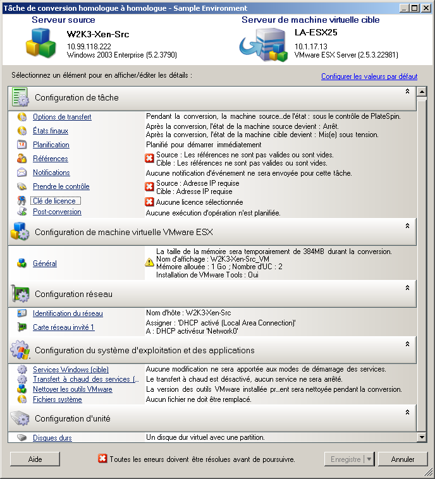This screenshot has width=435, height=479.
Task: Click the Planification calendar icon
Action: [21, 145]
